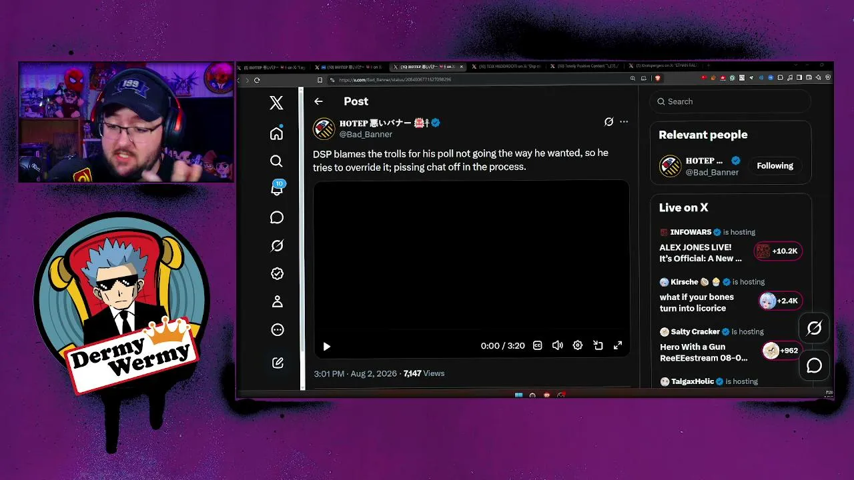Go to Home in X sidebar
854x480 pixels.
click(276, 133)
